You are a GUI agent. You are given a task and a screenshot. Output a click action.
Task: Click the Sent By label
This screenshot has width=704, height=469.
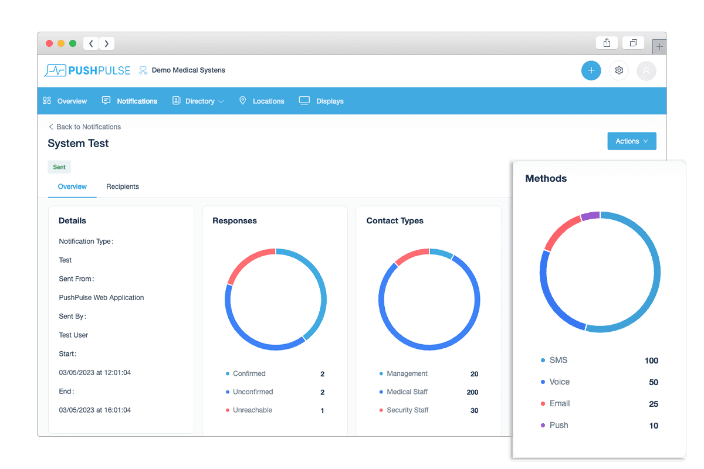[x=73, y=316]
